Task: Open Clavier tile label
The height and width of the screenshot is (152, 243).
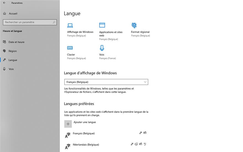Action: [71, 55]
